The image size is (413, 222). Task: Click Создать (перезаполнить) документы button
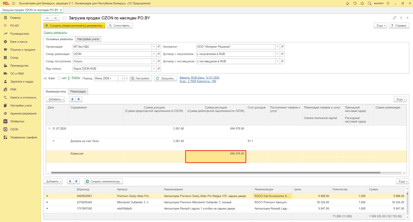point(74,25)
